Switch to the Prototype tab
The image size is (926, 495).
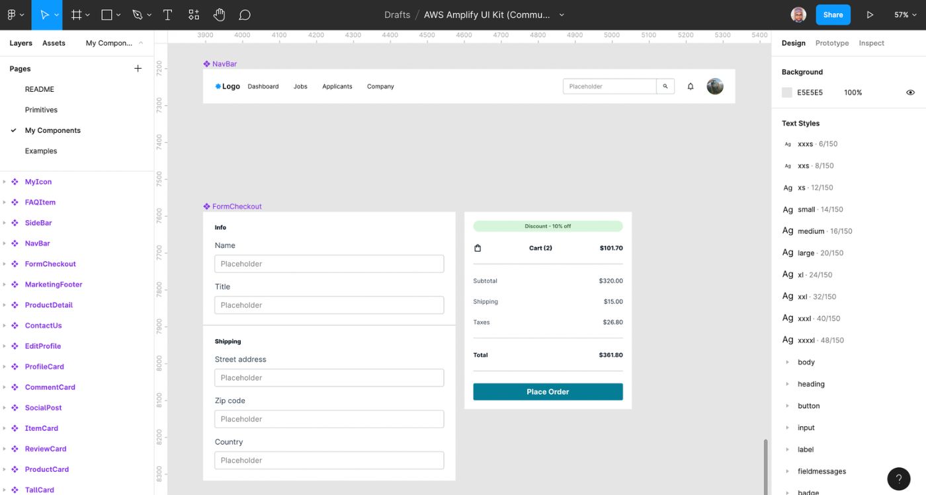[831, 43]
